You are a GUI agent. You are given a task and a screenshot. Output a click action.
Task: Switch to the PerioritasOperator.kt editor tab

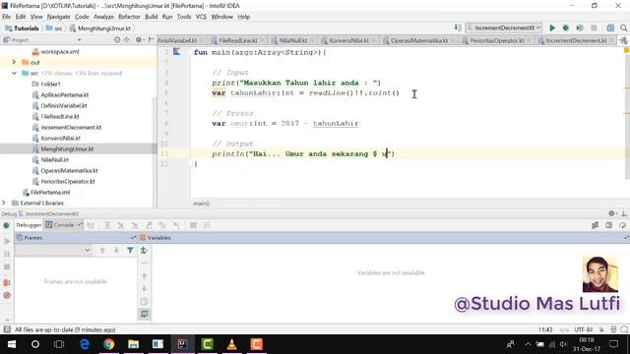496,40
